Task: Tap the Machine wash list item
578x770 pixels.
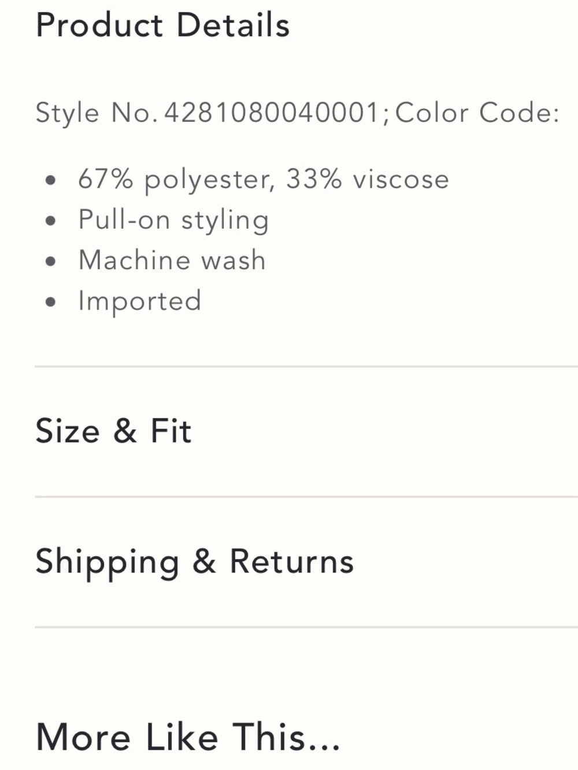Action: [172, 260]
